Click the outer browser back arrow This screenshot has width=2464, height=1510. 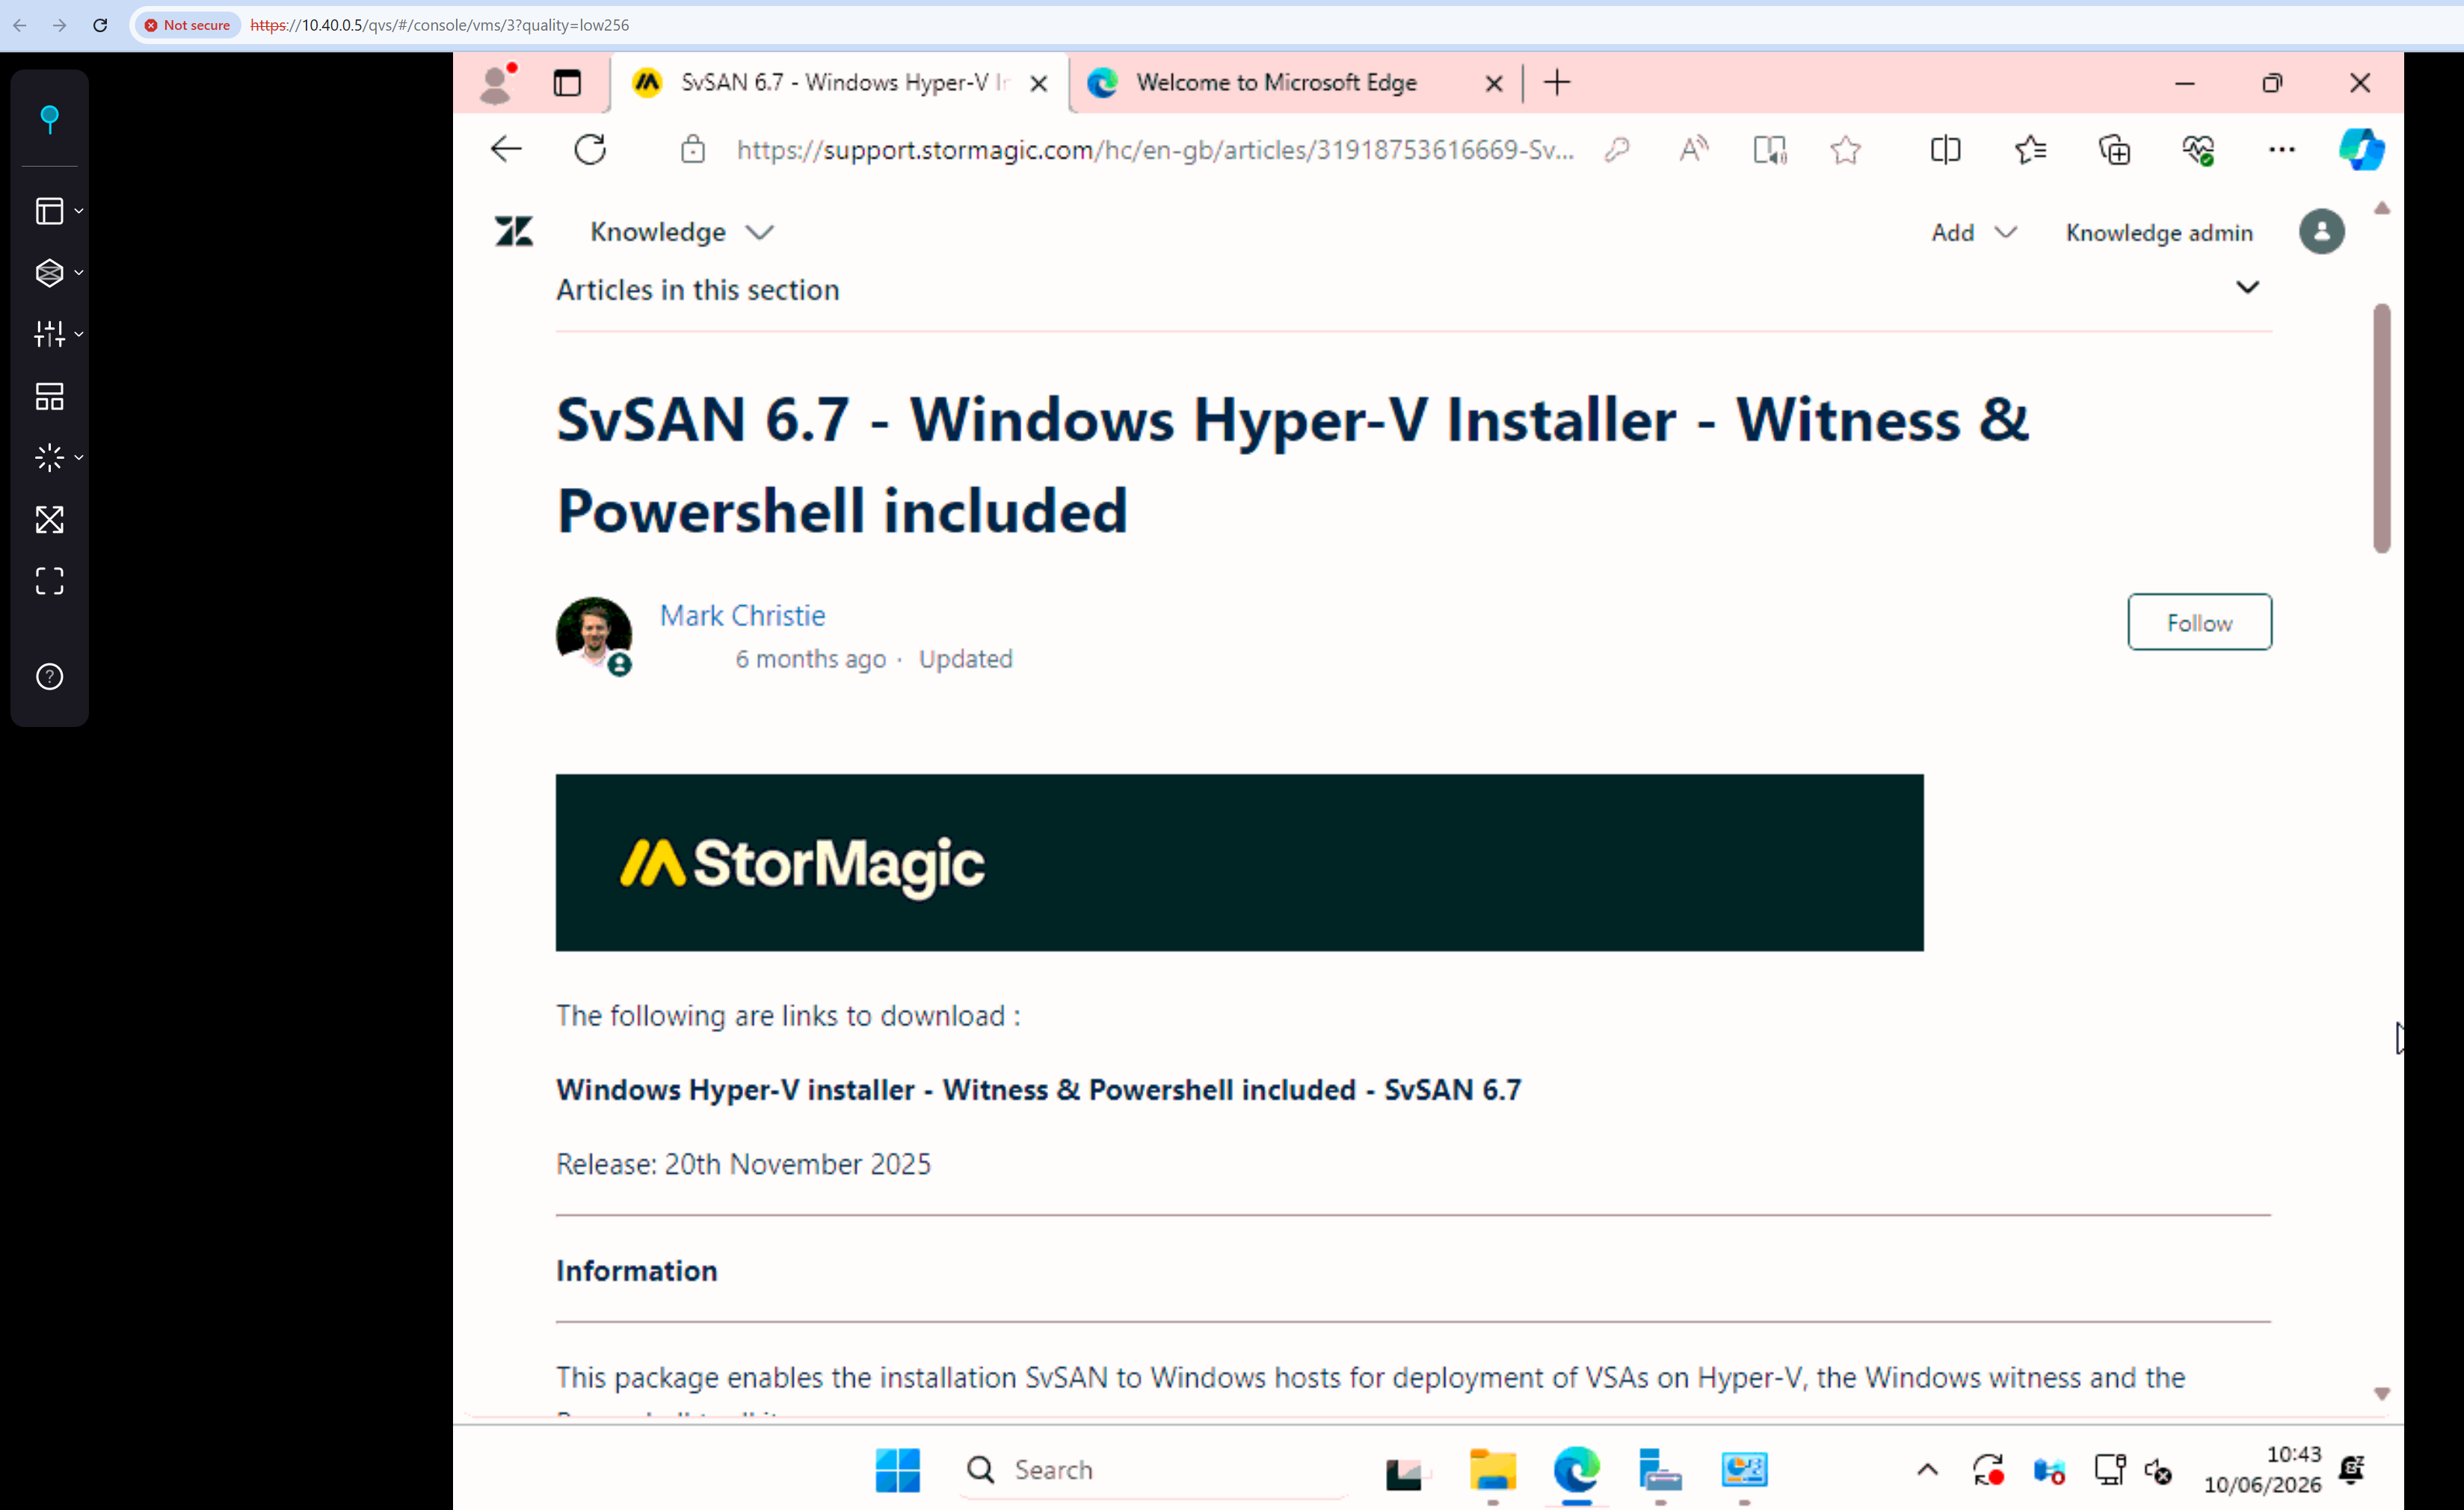click(20, 25)
